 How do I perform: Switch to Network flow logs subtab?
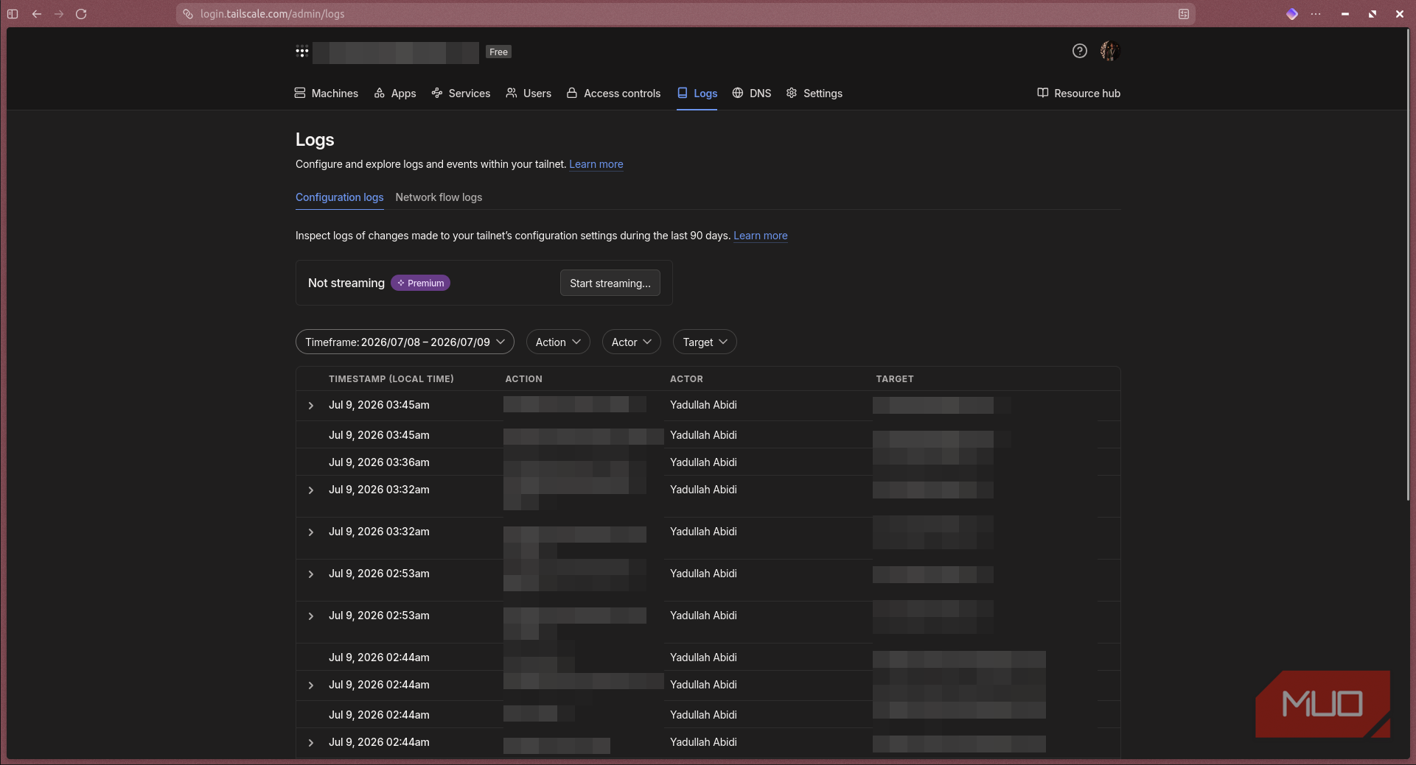coord(439,197)
